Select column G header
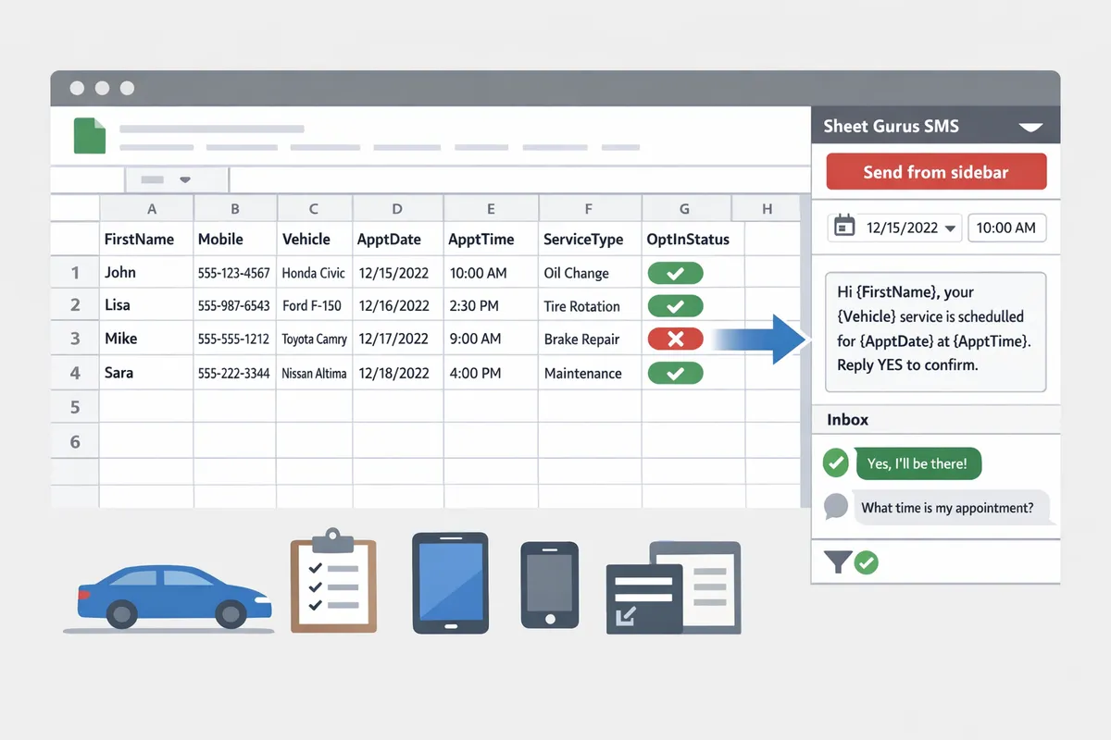Screen dimensions: 1111x740 685,209
